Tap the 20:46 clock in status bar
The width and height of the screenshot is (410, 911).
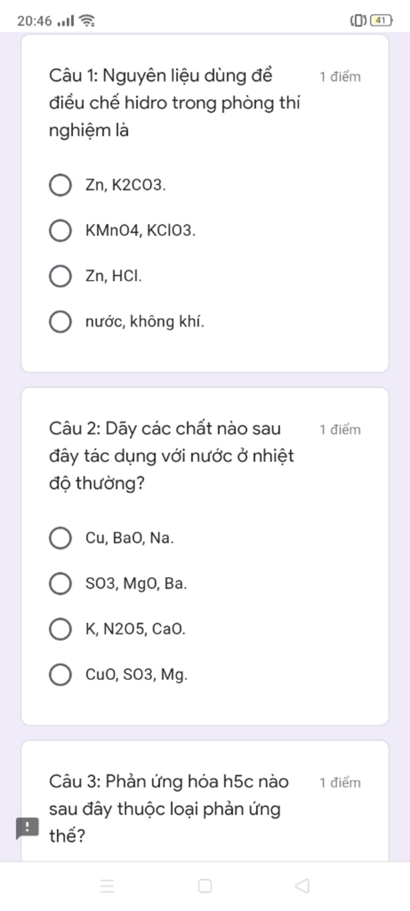click(x=34, y=20)
